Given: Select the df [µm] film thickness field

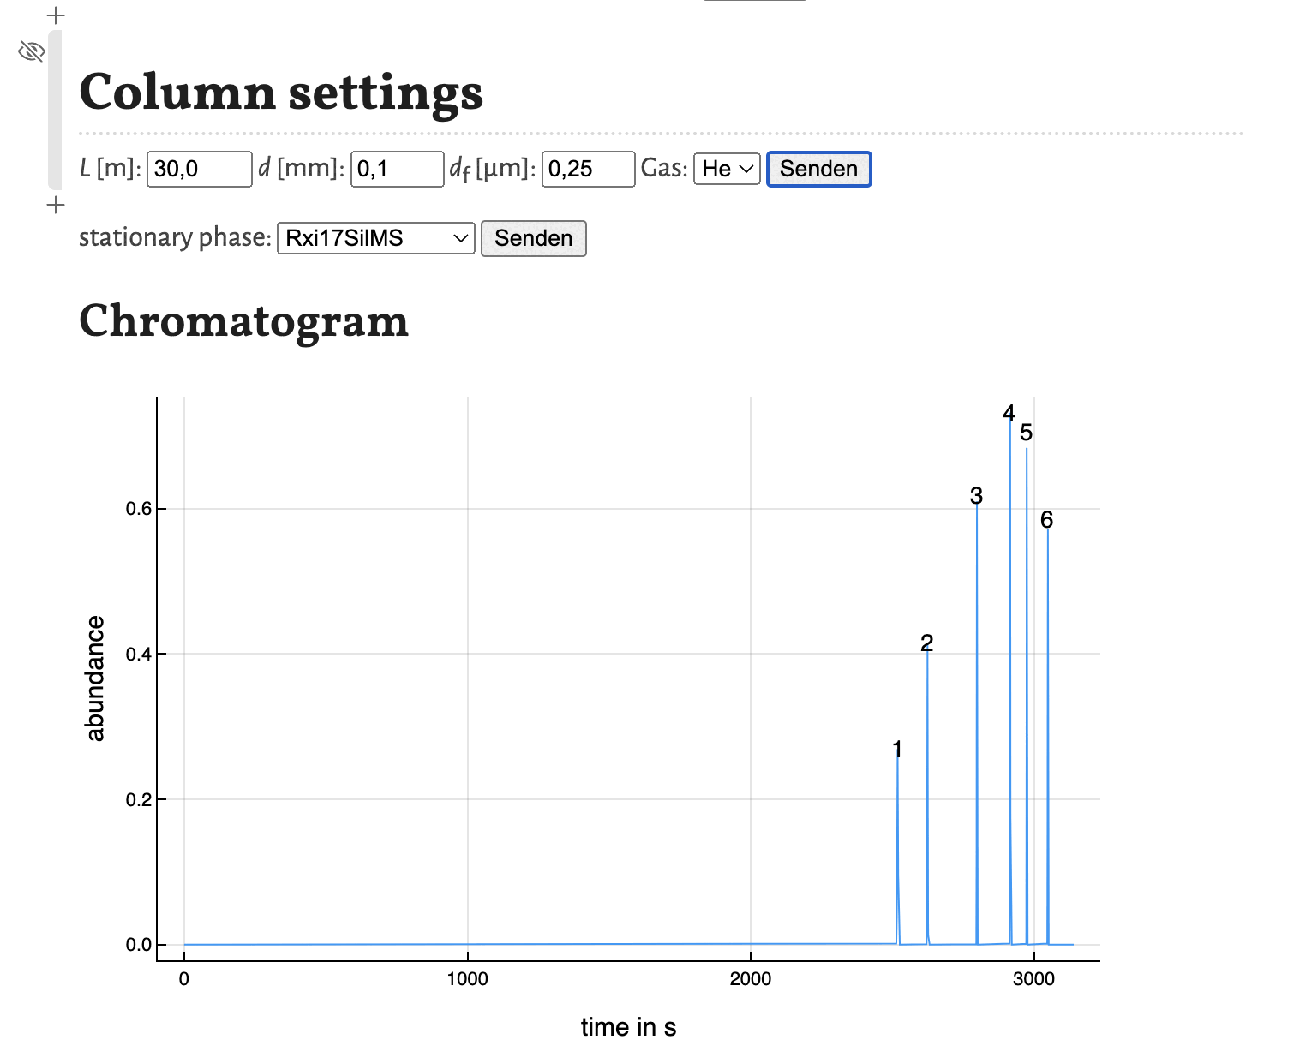Looking at the screenshot, I should 588,169.
